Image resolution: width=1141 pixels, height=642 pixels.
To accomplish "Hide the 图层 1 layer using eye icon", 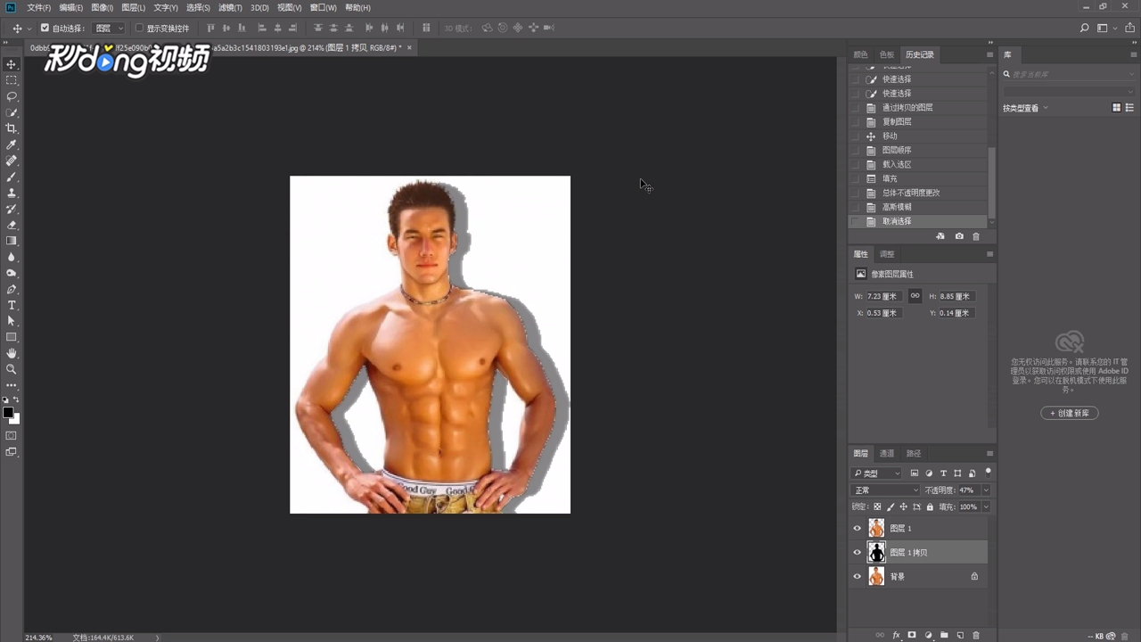I will pyautogui.click(x=858, y=528).
